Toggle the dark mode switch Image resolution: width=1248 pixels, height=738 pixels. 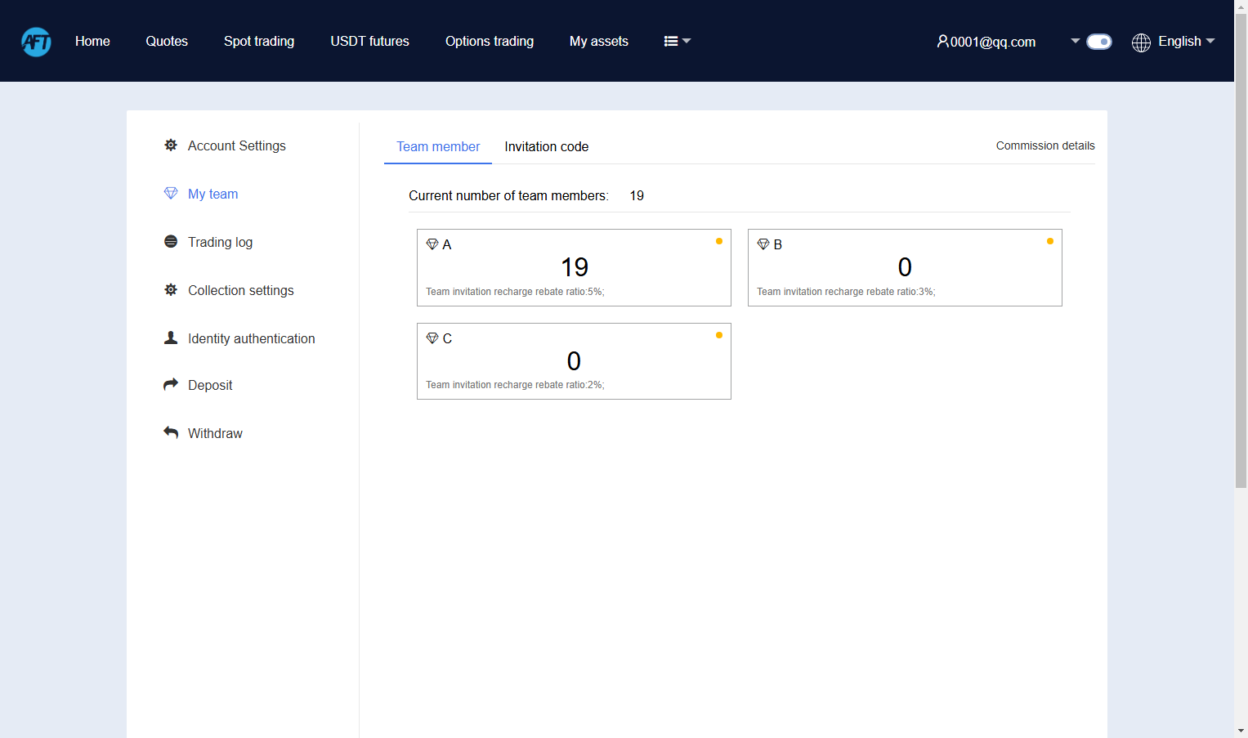coord(1099,42)
